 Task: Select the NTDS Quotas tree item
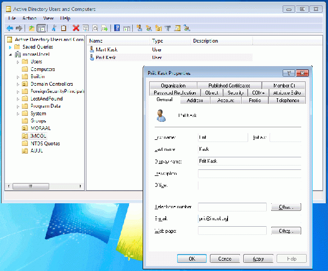tap(45, 144)
